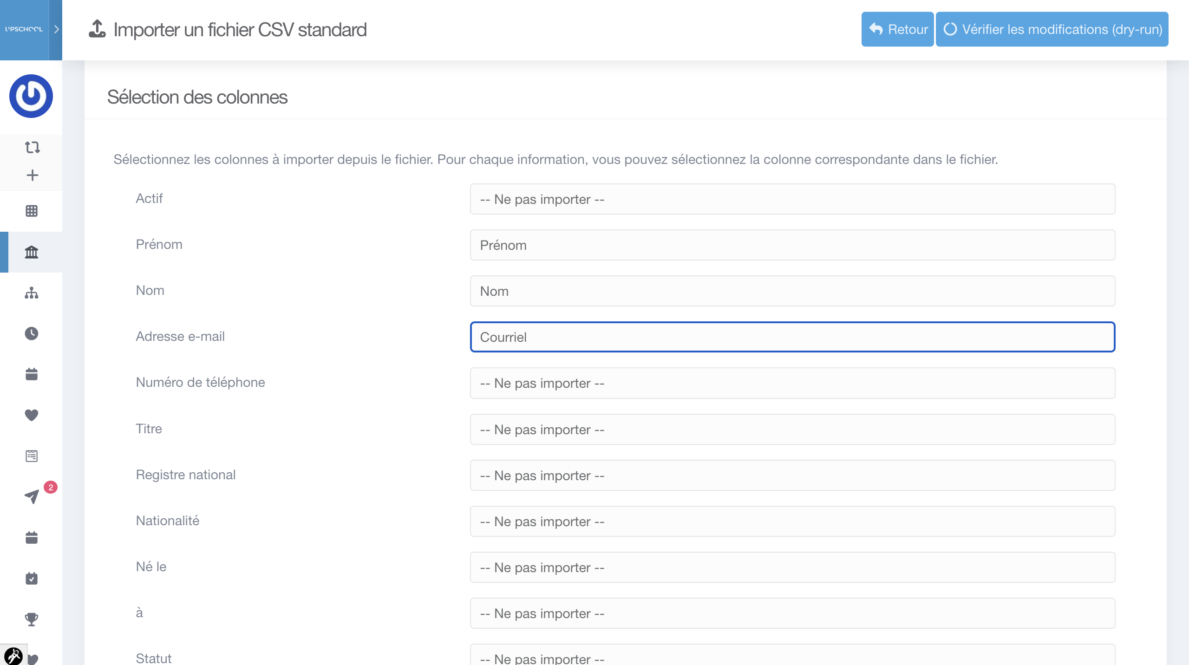Open the Nom column dropdown

tap(792, 291)
